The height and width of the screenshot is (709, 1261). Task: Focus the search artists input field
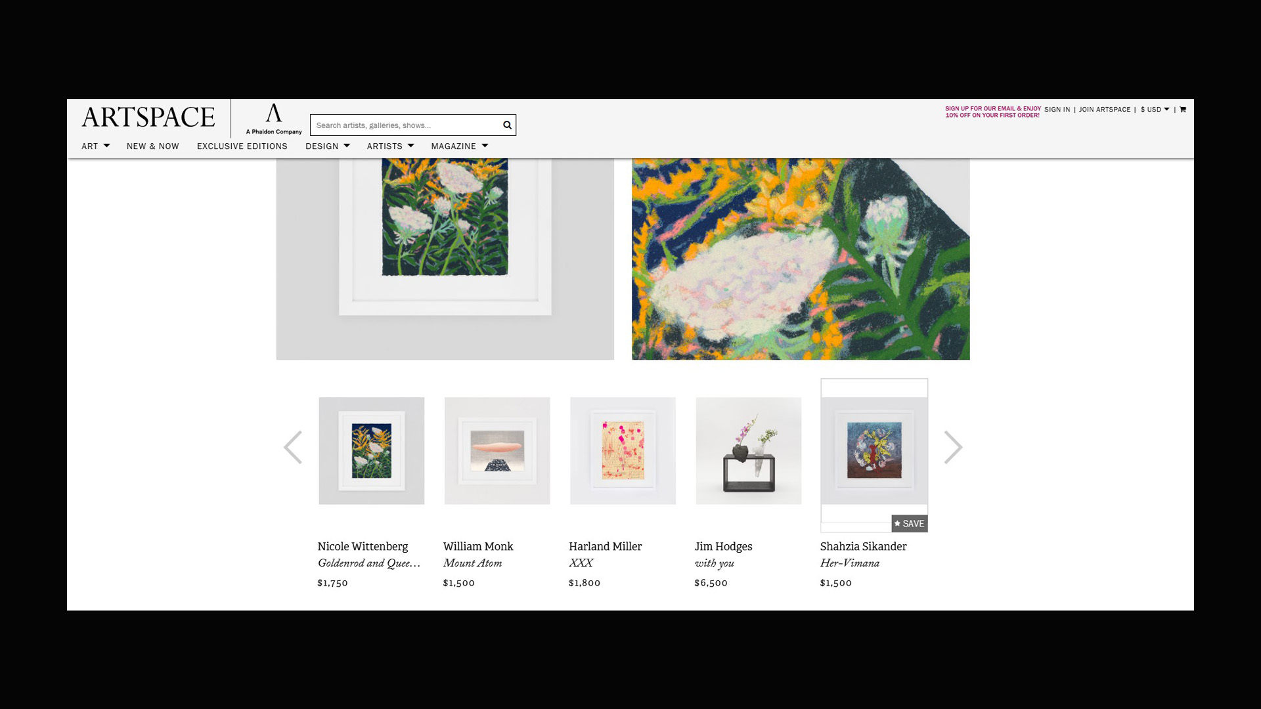coord(406,125)
